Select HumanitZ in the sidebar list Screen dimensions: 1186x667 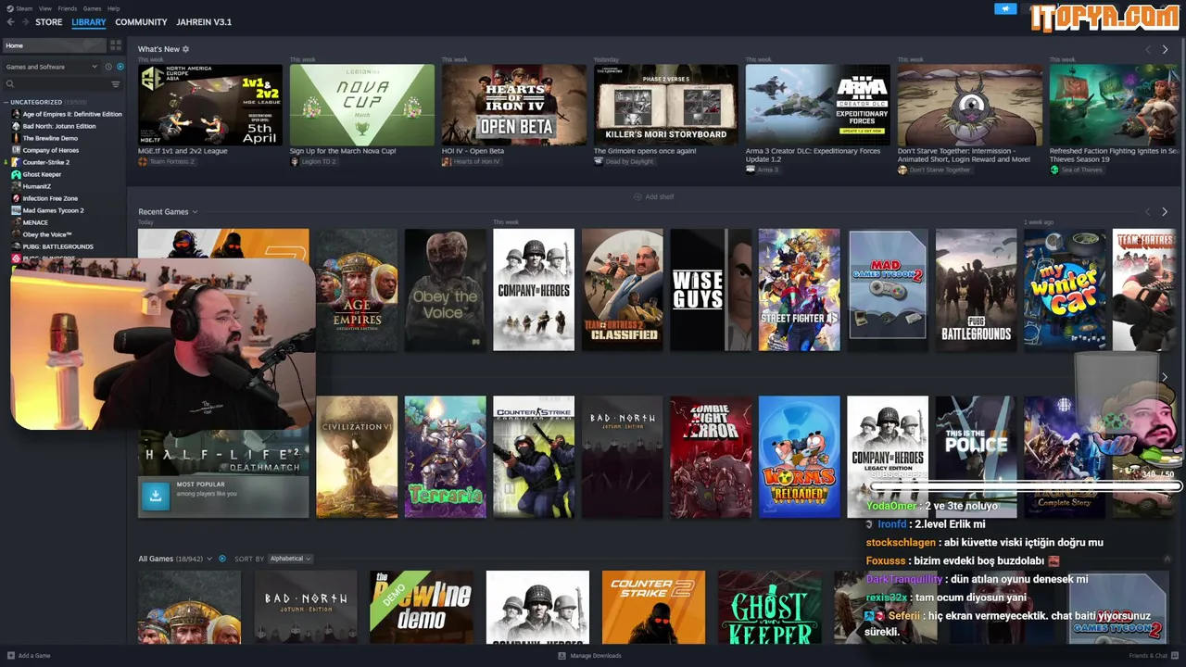(37, 186)
